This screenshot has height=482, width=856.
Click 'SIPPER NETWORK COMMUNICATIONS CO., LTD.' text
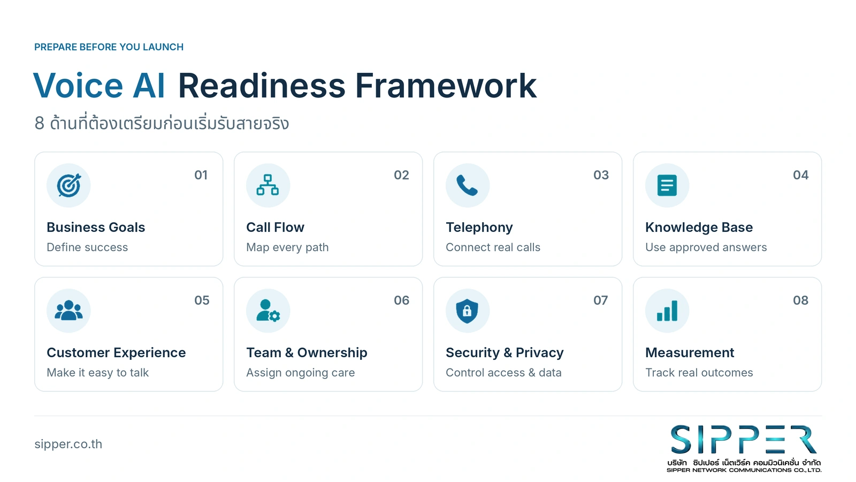[x=744, y=470]
